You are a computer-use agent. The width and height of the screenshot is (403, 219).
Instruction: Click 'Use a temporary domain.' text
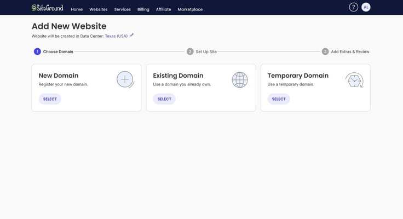tap(291, 84)
